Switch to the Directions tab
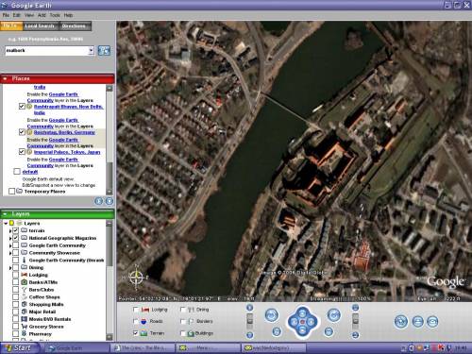Image resolution: width=472 pixels, height=354 pixels. point(75,26)
